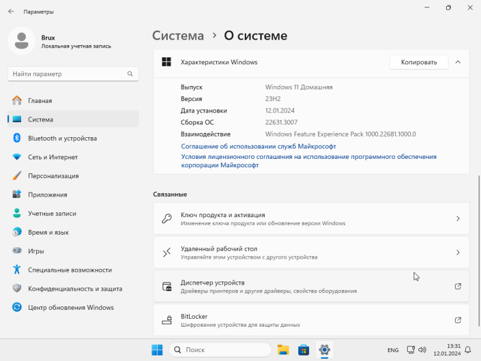The width and height of the screenshot is (481, 361).
Task: Collapse the Характеристики Windows section
Action: pos(458,63)
